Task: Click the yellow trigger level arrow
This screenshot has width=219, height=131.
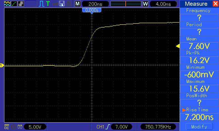Action: [178, 46]
